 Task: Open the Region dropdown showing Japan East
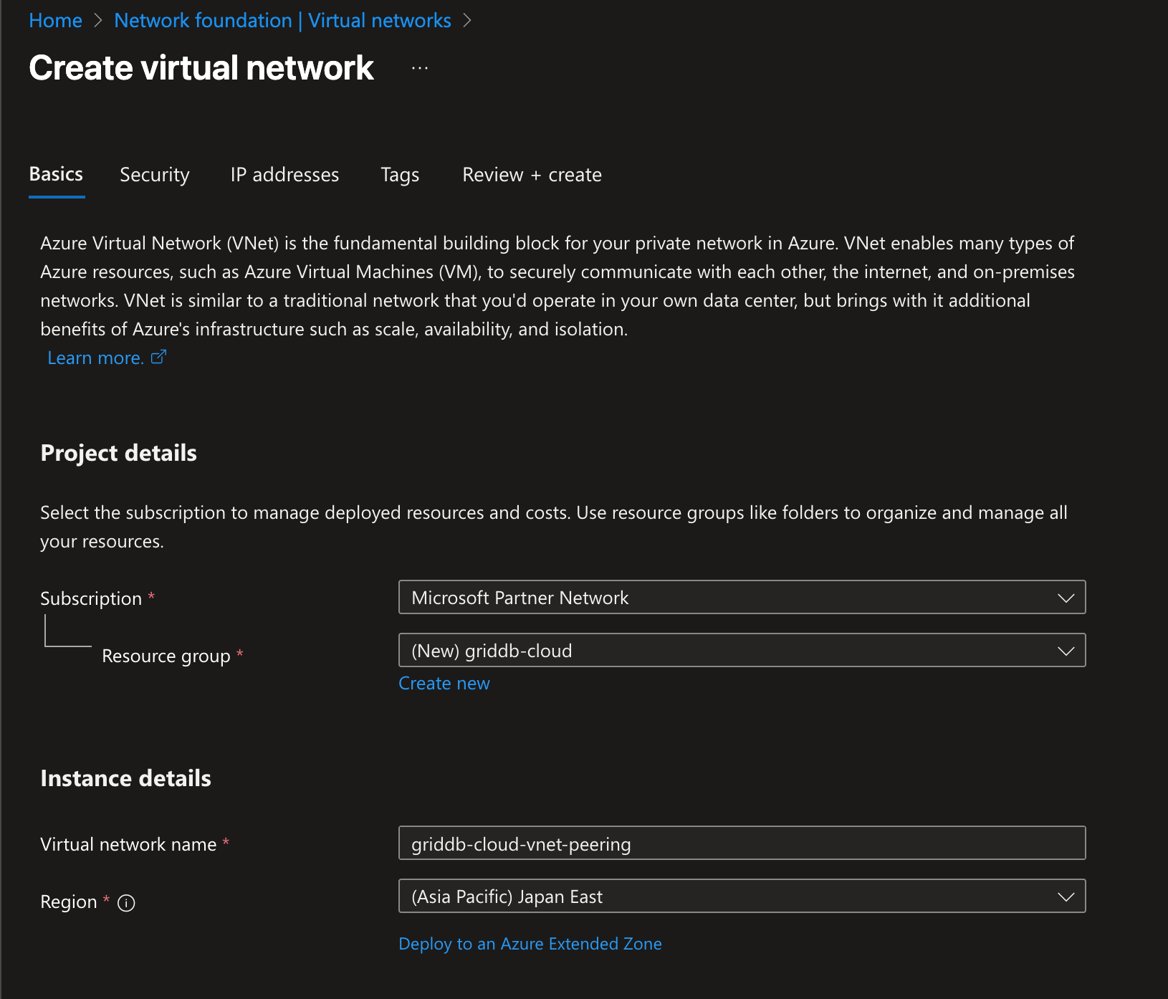pos(741,897)
